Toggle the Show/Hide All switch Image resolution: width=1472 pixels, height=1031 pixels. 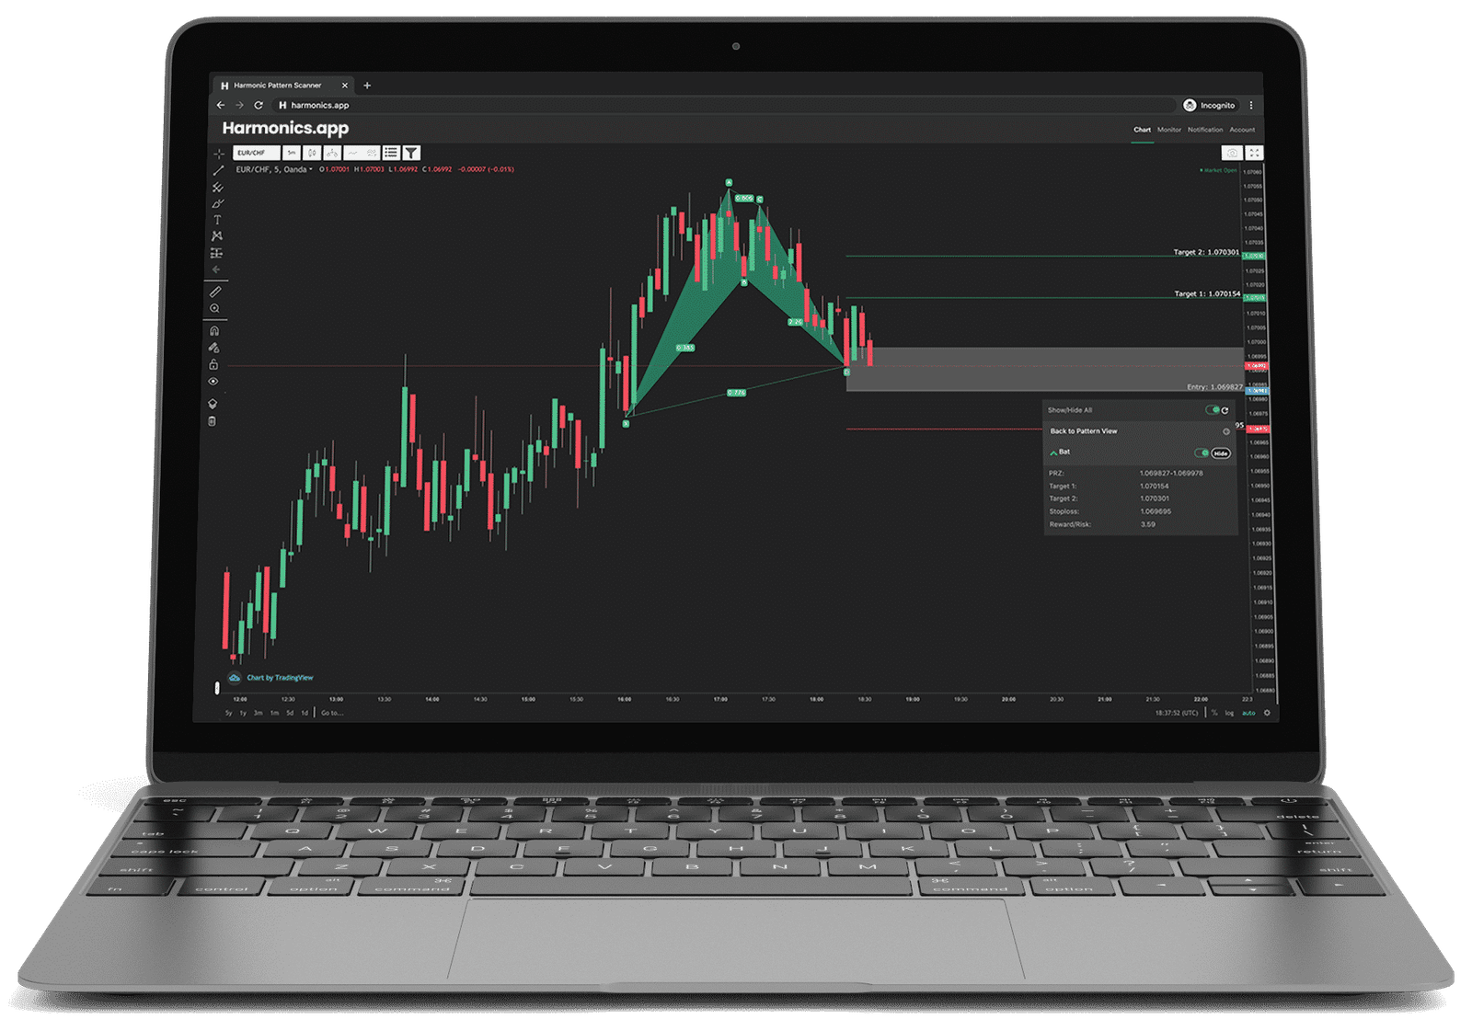click(1212, 410)
